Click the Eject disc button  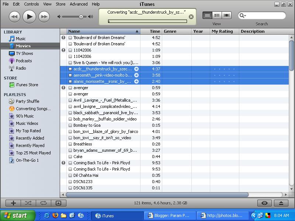point(281,203)
